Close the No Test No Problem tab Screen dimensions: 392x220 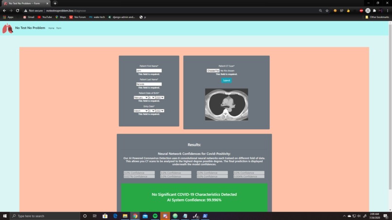click(47, 3)
